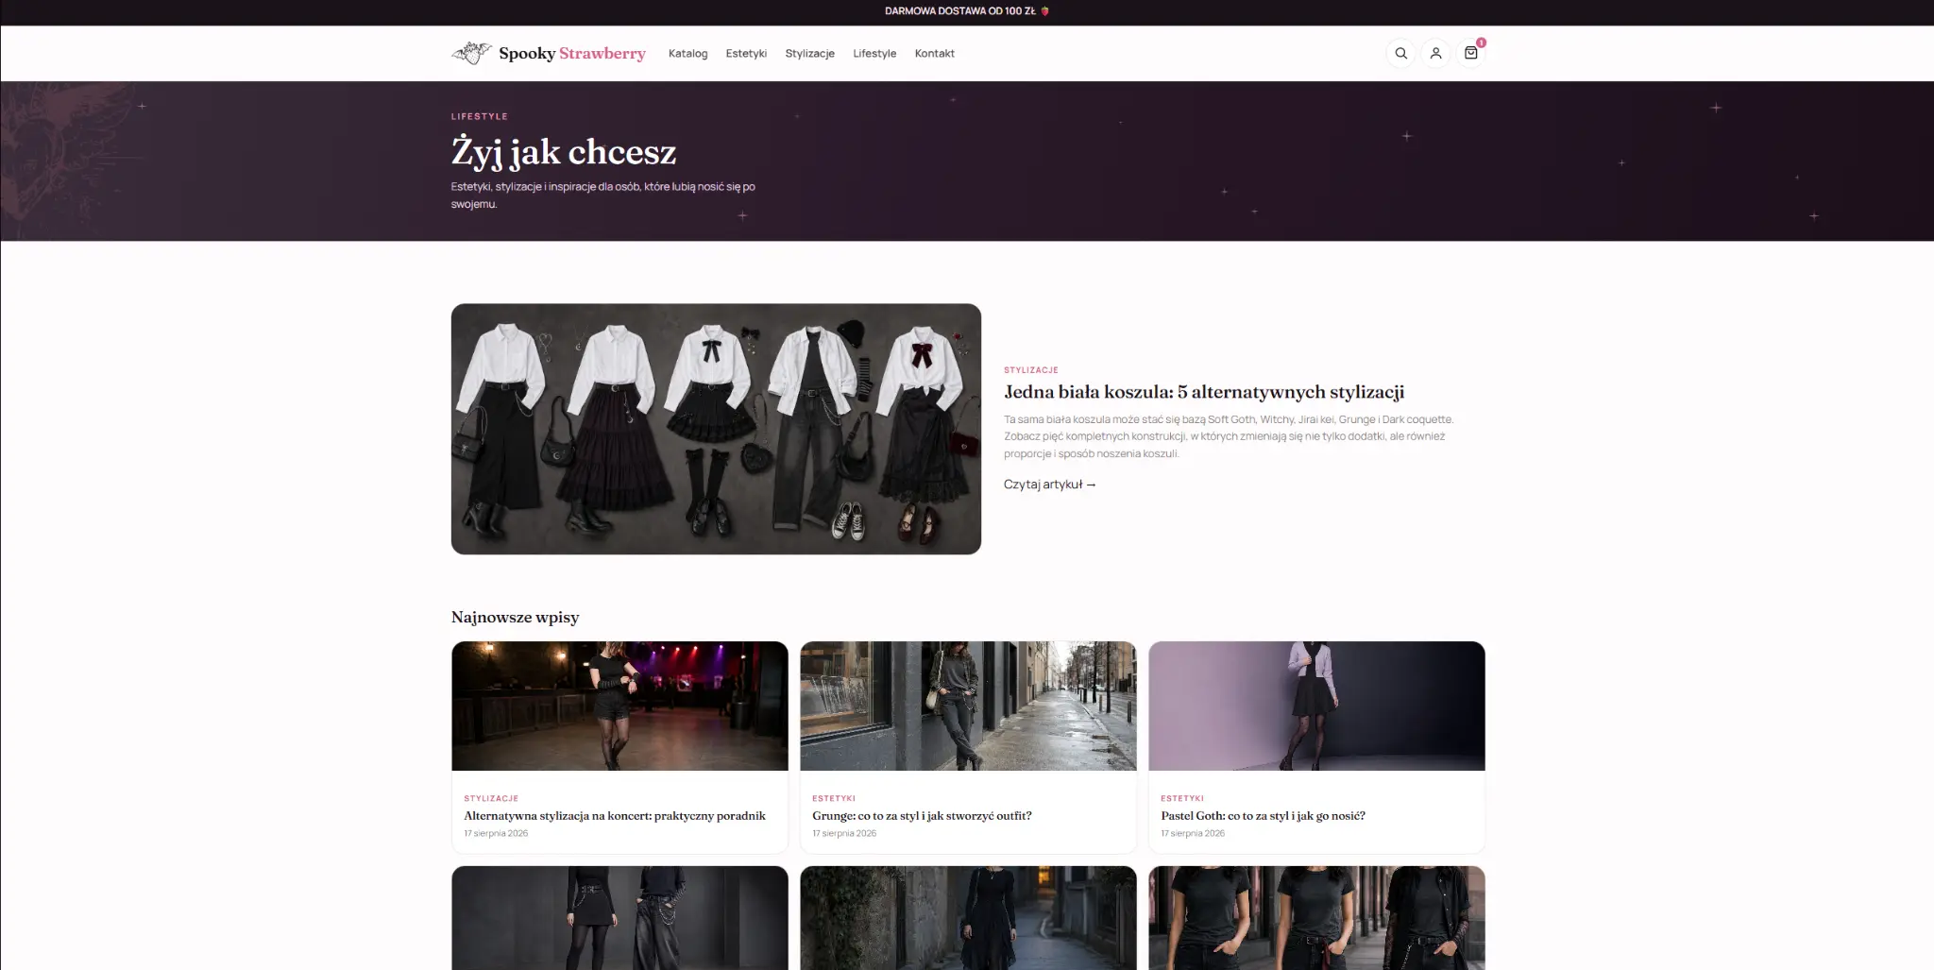The height and width of the screenshot is (970, 1934).
Task: Click the date under the concert article
Action: [x=496, y=833]
